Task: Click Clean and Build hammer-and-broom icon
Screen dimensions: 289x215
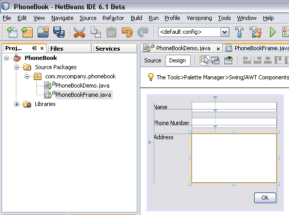Action: [255, 32]
